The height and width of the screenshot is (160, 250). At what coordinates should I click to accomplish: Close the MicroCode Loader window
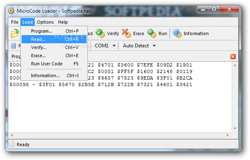pyautogui.click(x=229, y=9)
